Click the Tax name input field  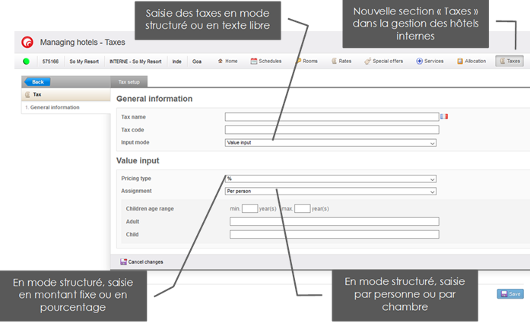tap(332, 117)
